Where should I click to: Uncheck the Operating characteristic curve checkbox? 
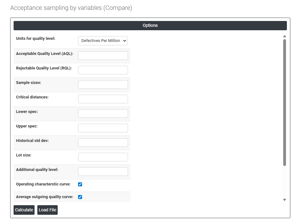tap(80, 185)
